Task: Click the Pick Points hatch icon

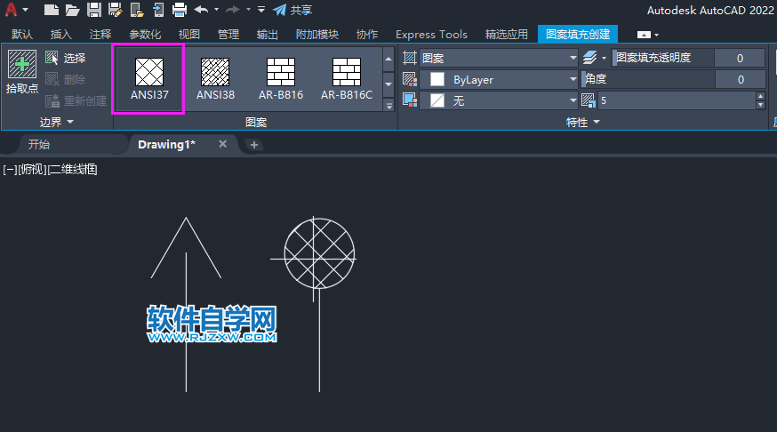Action: tap(22, 64)
